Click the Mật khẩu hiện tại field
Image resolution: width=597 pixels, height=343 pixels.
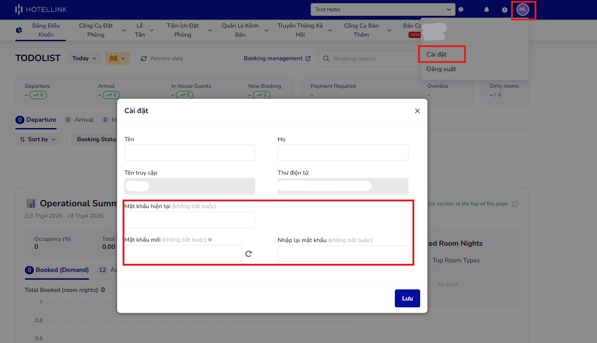click(190, 220)
